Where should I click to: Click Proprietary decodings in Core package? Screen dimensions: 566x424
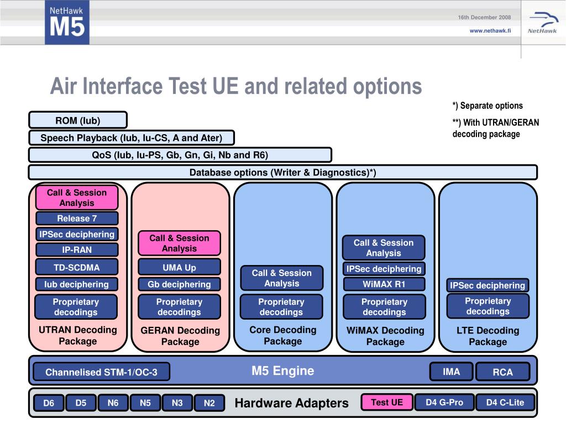281,307
